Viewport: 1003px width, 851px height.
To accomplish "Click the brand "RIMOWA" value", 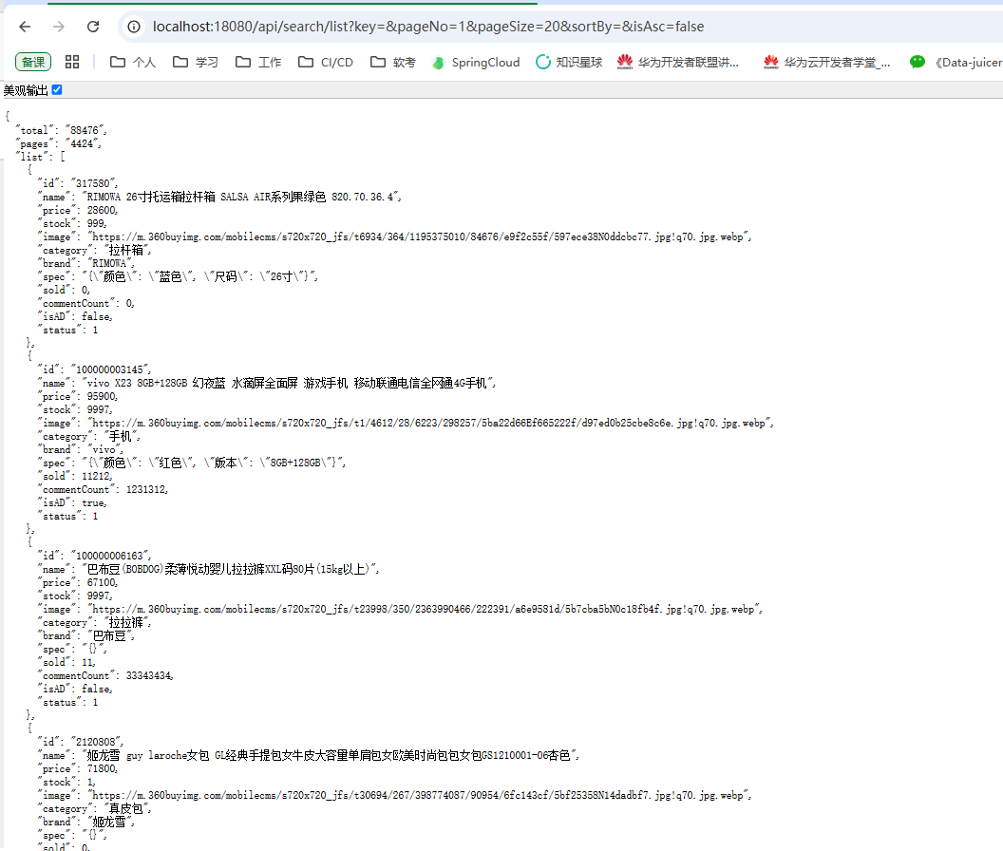I will [111, 264].
